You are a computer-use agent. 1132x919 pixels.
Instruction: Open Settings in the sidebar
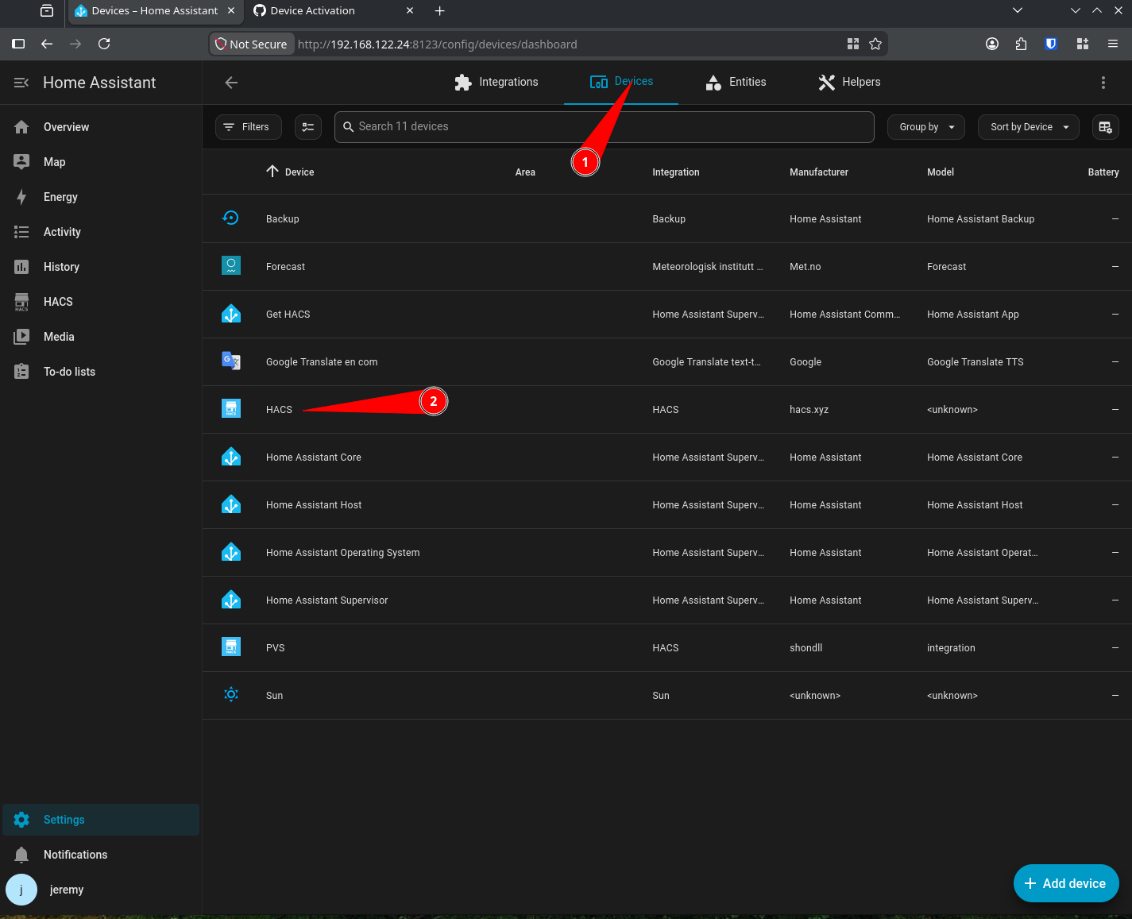pyautogui.click(x=101, y=820)
